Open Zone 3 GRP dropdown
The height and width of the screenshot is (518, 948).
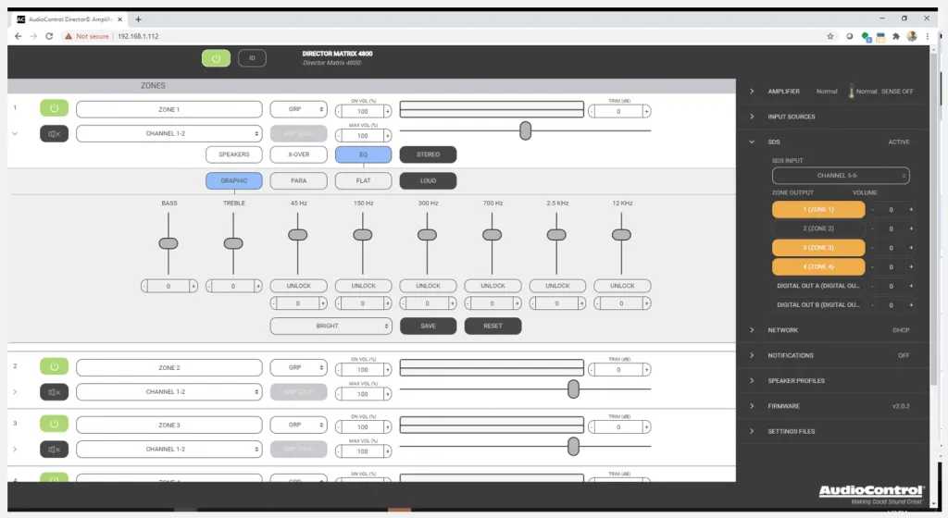[x=299, y=425]
